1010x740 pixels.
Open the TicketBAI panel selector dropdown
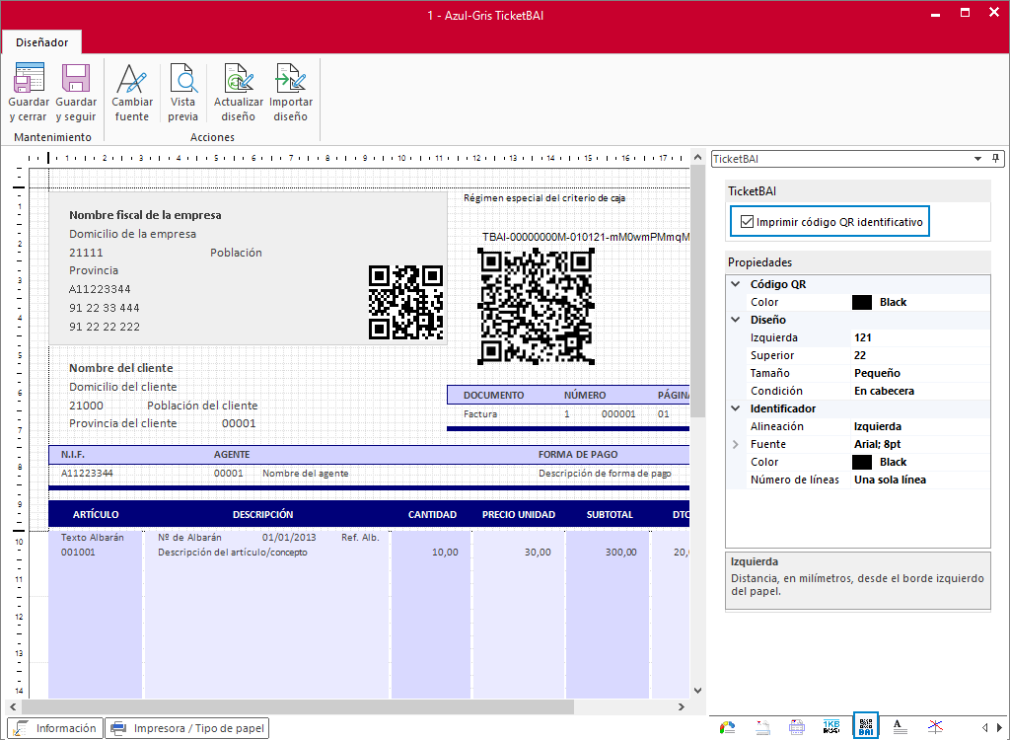pos(977,159)
